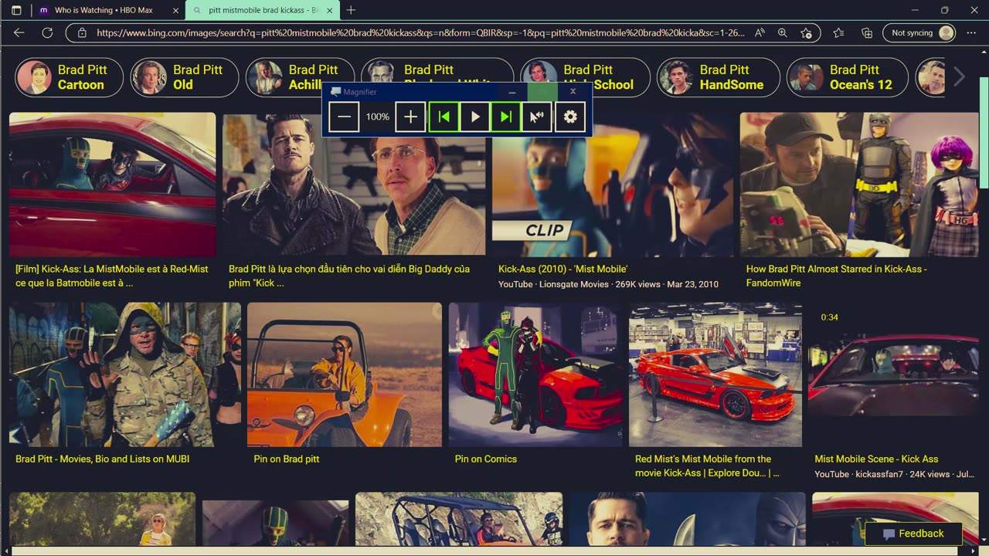
Task: Click Magnifier zoom out minus button
Action: (345, 117)
